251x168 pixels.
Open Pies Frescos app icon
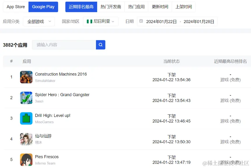point(26,160)
